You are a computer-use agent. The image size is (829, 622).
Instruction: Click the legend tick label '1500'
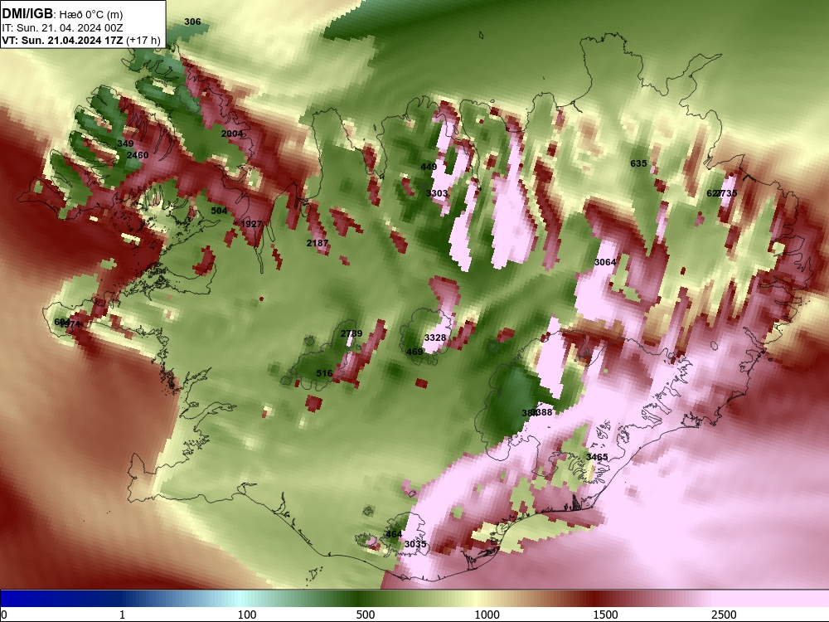coord(605,615)
